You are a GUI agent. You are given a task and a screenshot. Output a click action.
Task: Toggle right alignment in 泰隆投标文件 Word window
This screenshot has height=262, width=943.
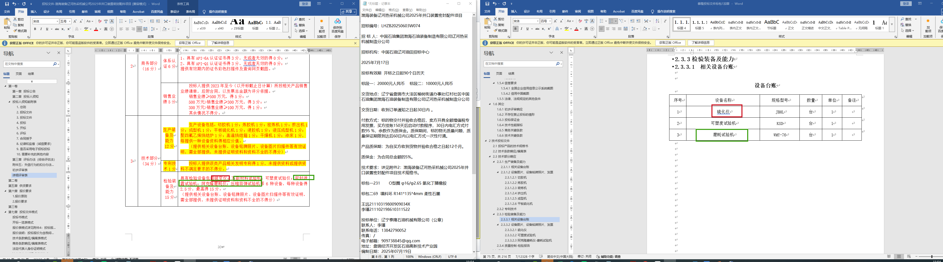point(613,29)
